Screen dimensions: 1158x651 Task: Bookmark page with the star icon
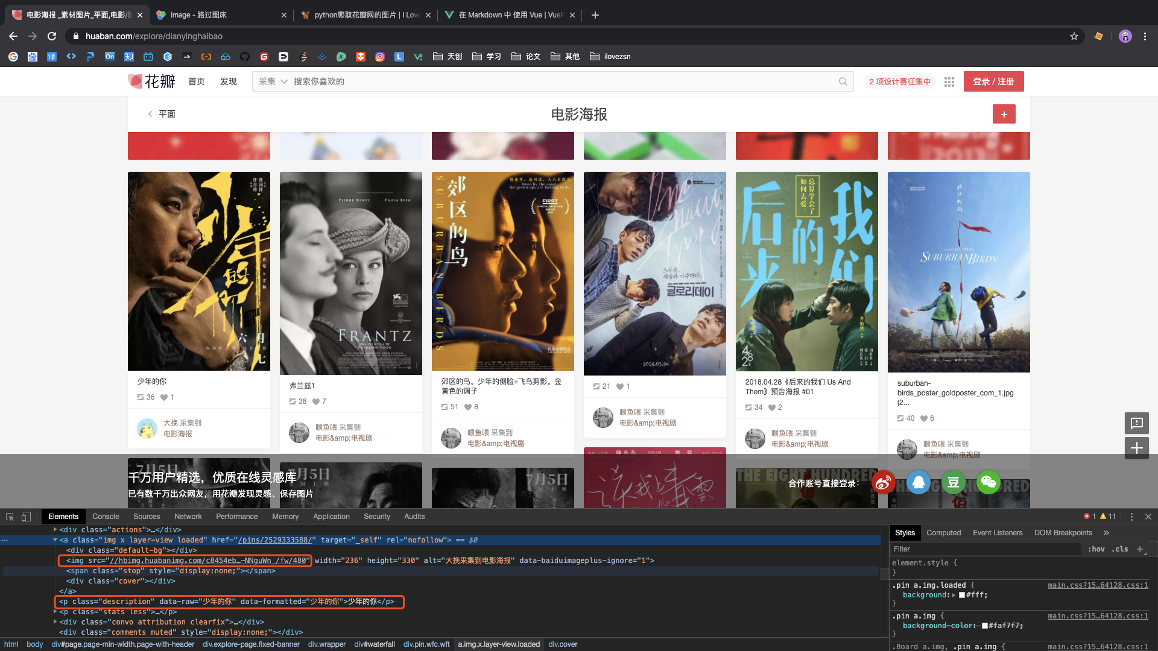[1074, 36]
